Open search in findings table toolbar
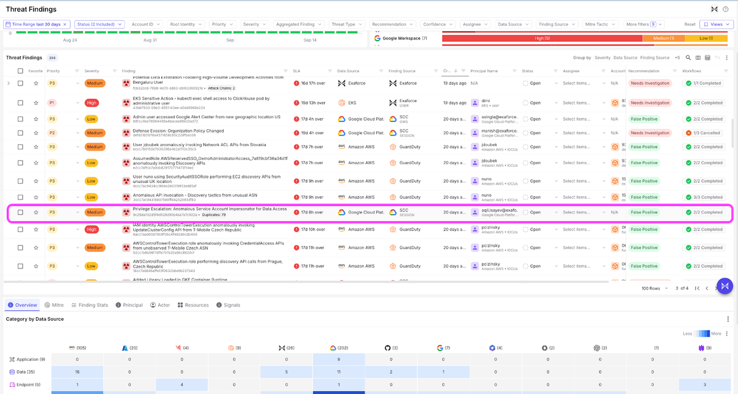Image resolution: width=738 pixels, height=394 pixels. (x=689, y=58)
